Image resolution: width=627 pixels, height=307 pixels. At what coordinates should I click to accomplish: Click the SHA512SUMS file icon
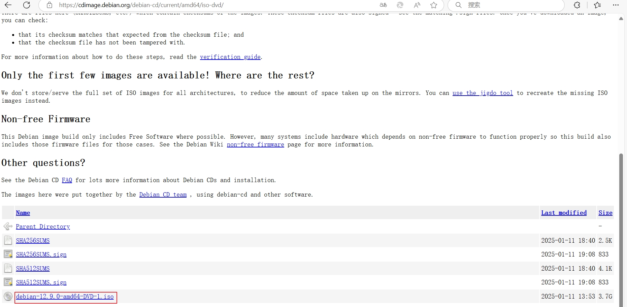click(8, 268)
